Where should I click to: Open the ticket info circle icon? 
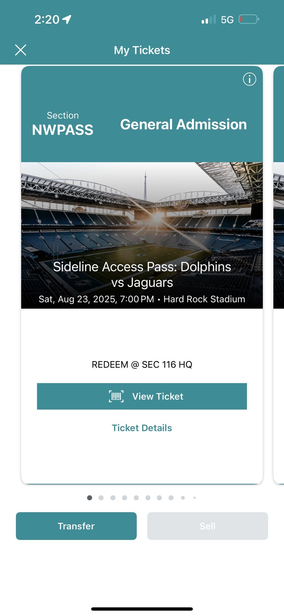249,79
